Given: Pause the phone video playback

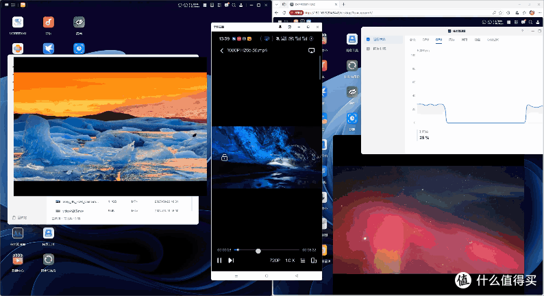Looking at the screenshot, I should (x=219, y=260).
